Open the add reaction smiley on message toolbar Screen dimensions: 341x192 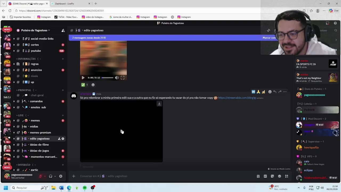coord(270,92)
